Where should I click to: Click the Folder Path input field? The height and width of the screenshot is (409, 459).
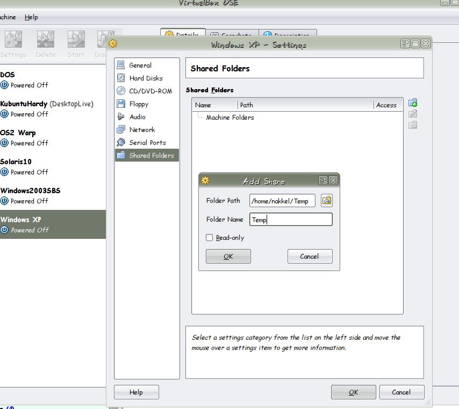[x=282, y=201]
